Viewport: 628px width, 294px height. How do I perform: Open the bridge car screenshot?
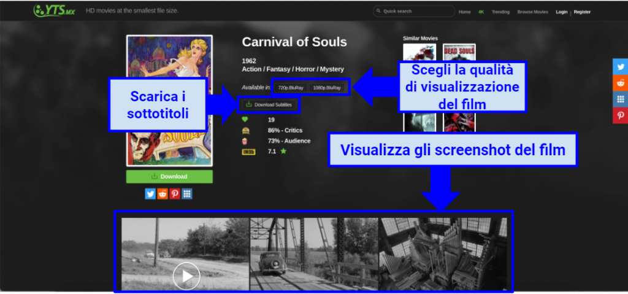click(x=314, y=254)
